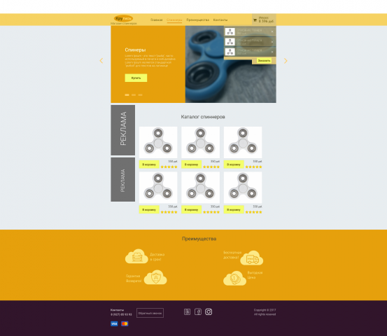Remove the second item from cart dropdown
Screen dimensions: 387x336
pos(272,42)
